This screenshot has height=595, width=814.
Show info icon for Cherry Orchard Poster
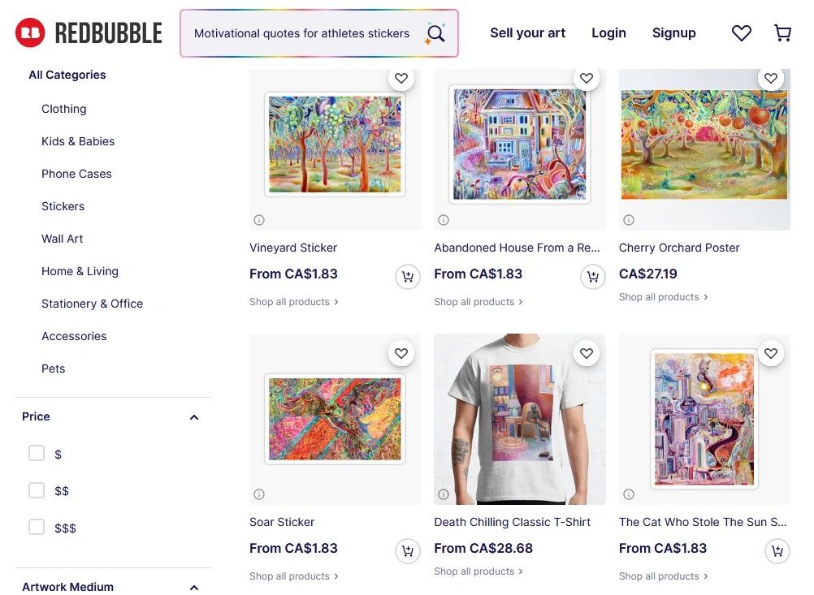point(628,220)
